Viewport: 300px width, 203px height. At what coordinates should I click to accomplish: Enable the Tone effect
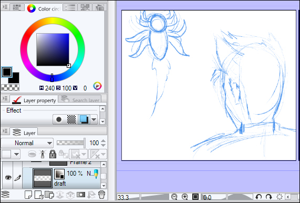(x=71, y=119)
